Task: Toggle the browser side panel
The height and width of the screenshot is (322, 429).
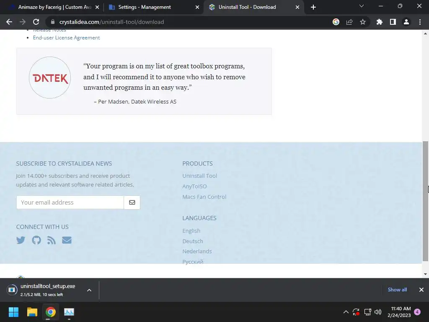Action: (x=393, y=22)
